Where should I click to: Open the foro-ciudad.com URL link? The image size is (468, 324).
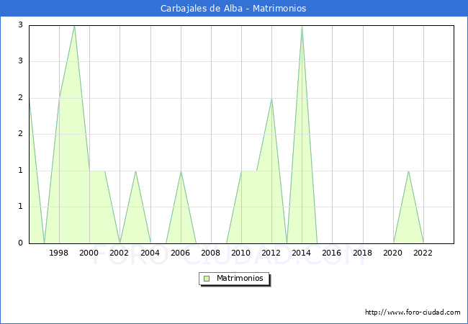click(x=413, y=312)
